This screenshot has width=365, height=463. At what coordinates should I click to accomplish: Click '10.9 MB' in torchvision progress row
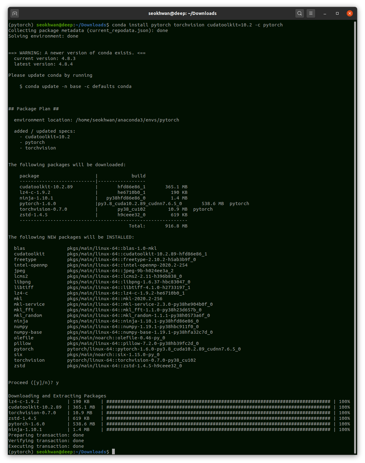click(x=82, y=413)
